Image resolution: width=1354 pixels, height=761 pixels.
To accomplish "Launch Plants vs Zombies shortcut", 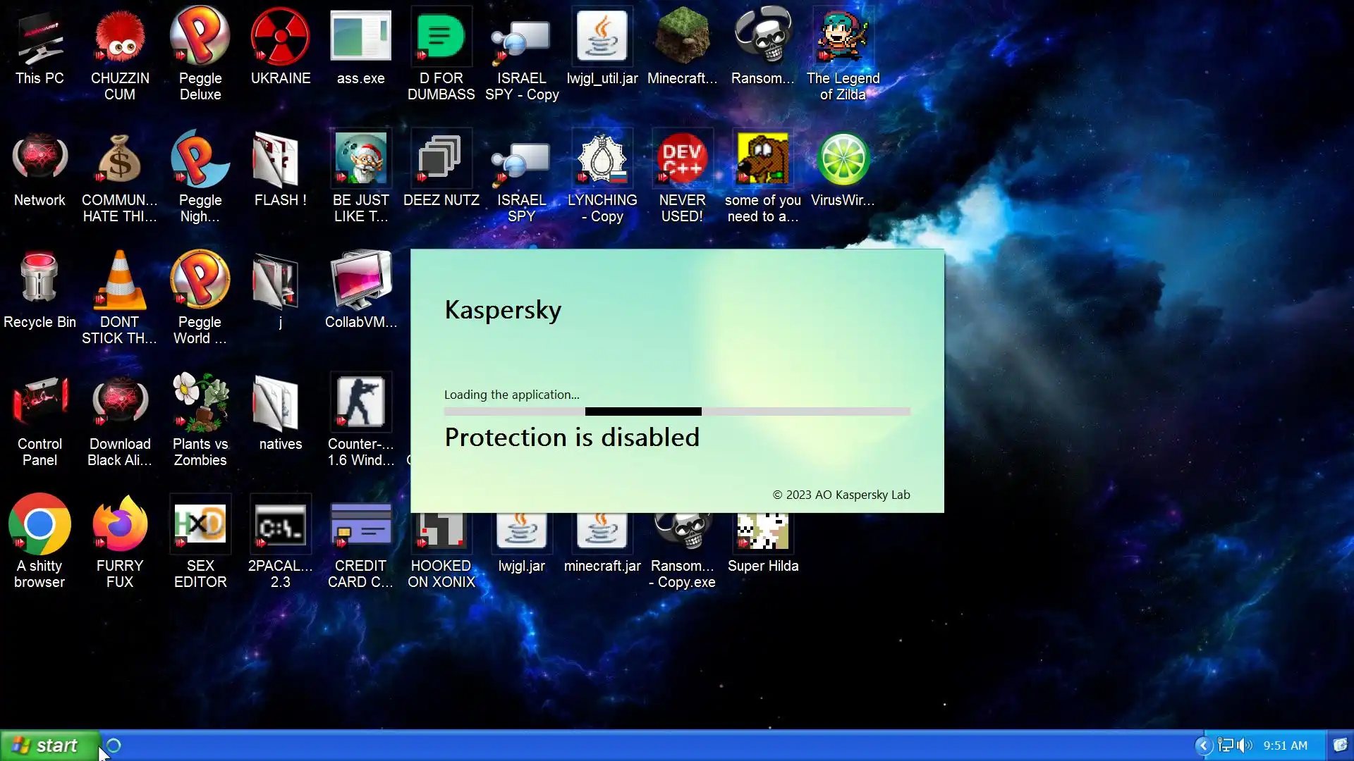I will pyautogui.click(x=200, y=403).
